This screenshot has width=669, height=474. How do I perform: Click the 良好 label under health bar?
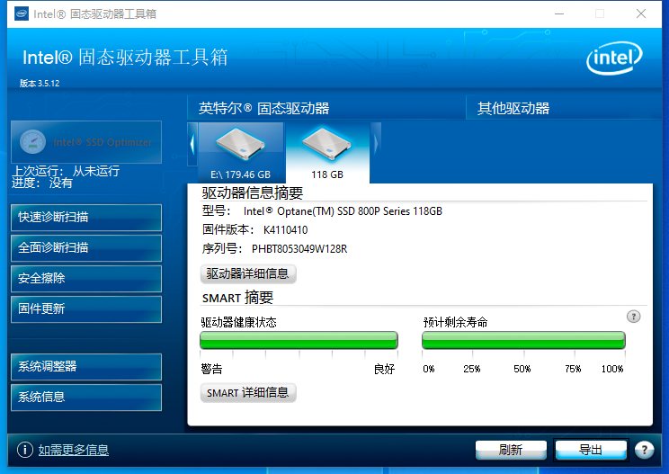tap(384, 369)
